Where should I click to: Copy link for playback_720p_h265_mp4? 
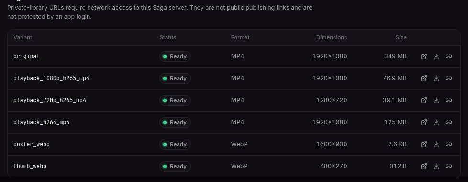pos(449,100)
